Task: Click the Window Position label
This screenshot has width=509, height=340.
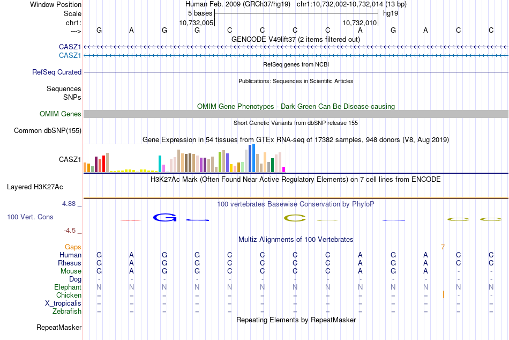Action: pos(56,4)
